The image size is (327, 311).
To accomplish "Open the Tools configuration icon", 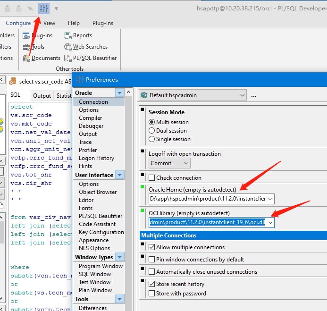I will point(27,47).
